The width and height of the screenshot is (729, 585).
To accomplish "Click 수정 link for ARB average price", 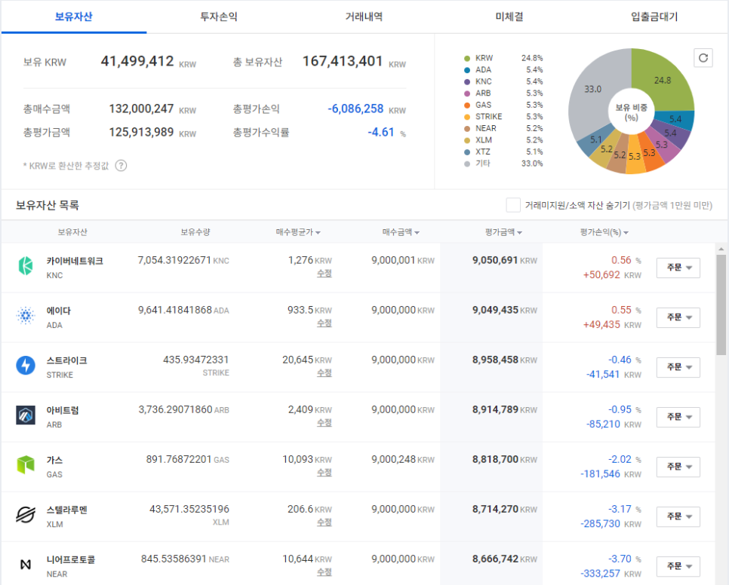I will pos(324,422).
